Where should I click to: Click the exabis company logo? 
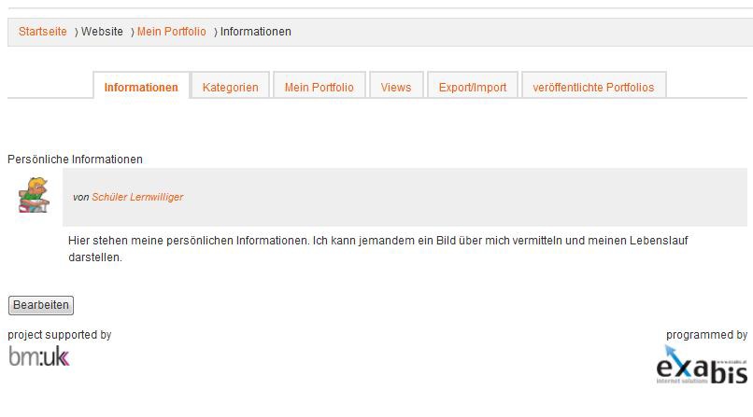[702, 366]
